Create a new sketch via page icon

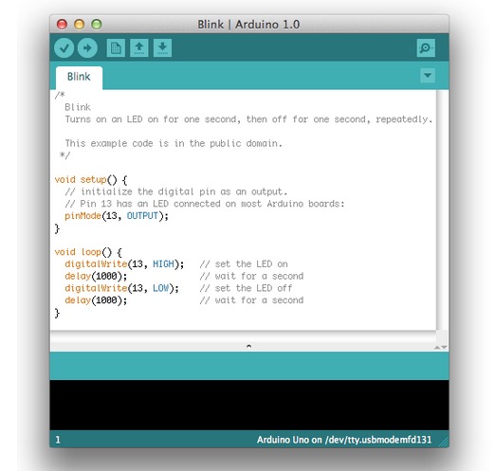[116, 48]
